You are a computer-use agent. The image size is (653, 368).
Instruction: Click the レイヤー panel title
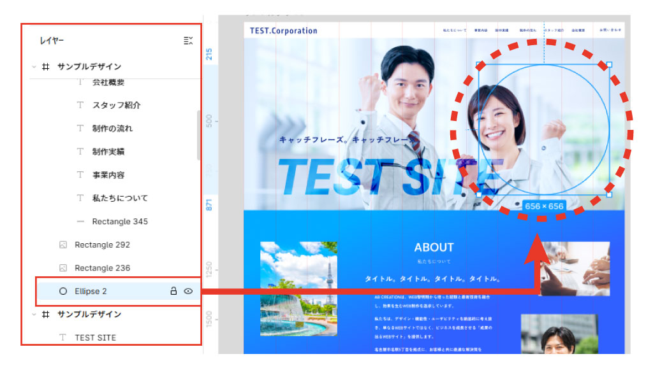(x=52, y=41)
